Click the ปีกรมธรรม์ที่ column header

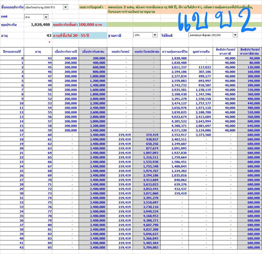(x=12, y=52)
